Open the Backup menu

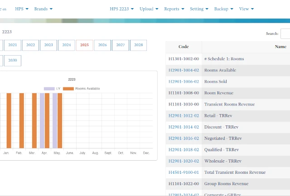click(223, 9)
